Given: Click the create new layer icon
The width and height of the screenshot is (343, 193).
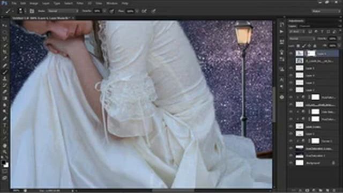Looking at the screenshot, I should 327,190.
